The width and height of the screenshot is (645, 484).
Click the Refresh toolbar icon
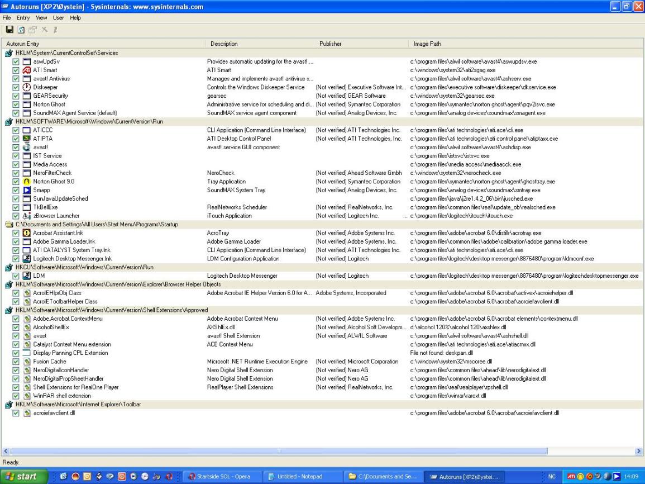pos(21,30)
